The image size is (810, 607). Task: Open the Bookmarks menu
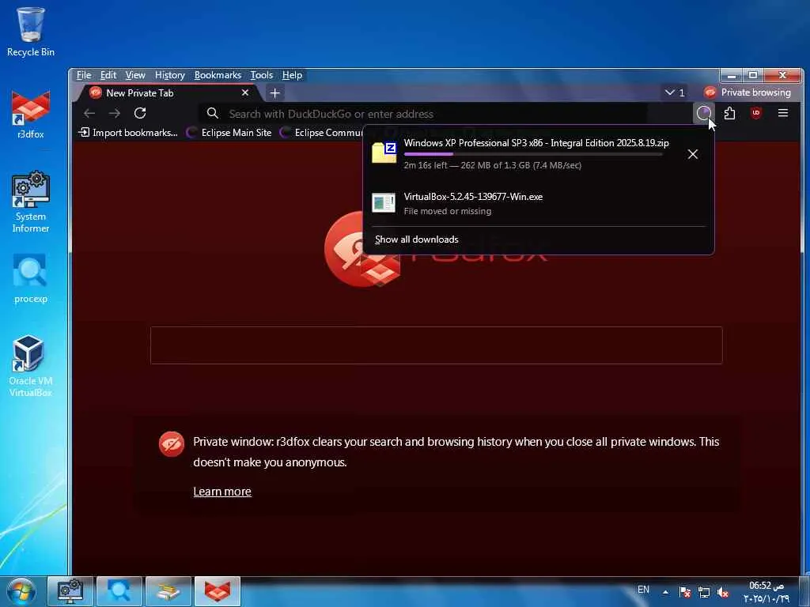tap(218, 75)
